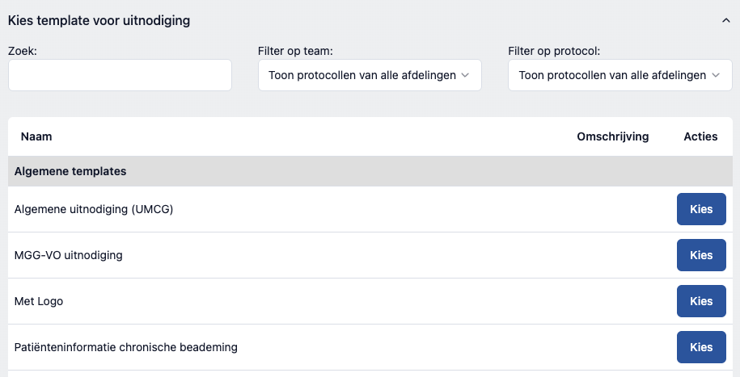Open the Filter op team dropdown
Screen dimensions: 740x377
[x=370, y=75]
